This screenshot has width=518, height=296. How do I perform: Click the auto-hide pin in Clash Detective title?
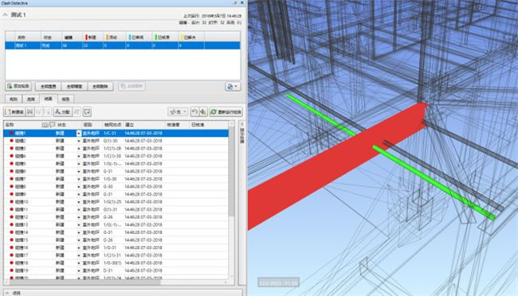click(x=236, y=2)
